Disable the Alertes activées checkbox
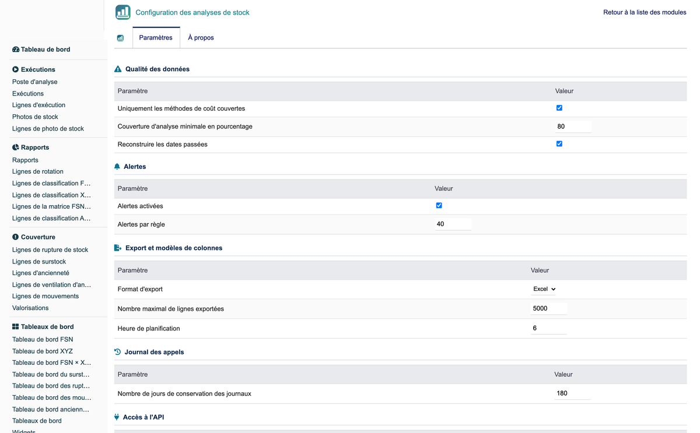The height and width of the screenshot is (433, 700). tap(439, 205)
